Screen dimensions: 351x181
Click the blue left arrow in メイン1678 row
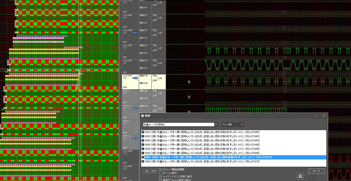(136, 33)
